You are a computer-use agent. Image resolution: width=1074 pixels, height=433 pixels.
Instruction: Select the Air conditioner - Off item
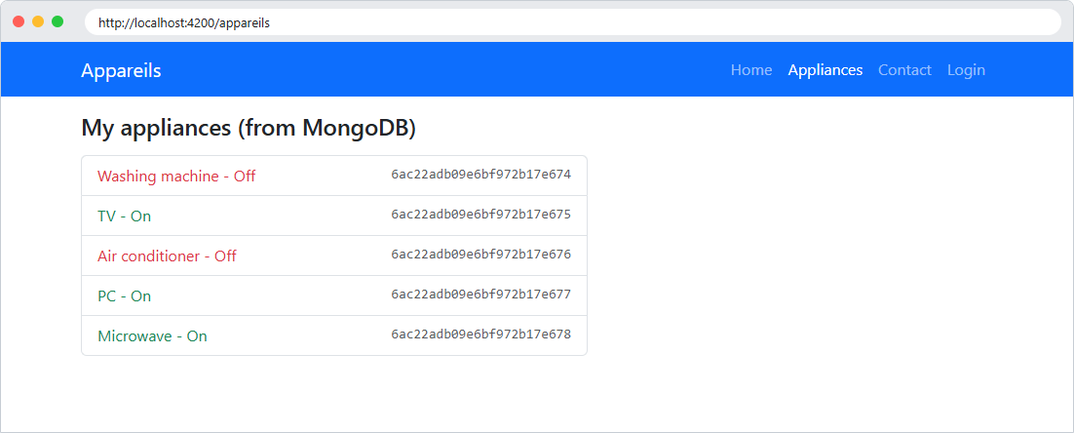tap(334, 256)
